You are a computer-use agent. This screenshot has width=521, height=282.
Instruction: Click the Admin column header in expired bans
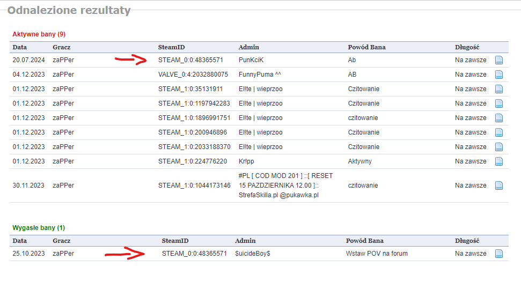[245, 241]
